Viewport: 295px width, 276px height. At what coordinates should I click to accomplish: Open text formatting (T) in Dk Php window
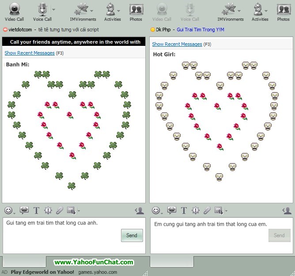184,210
